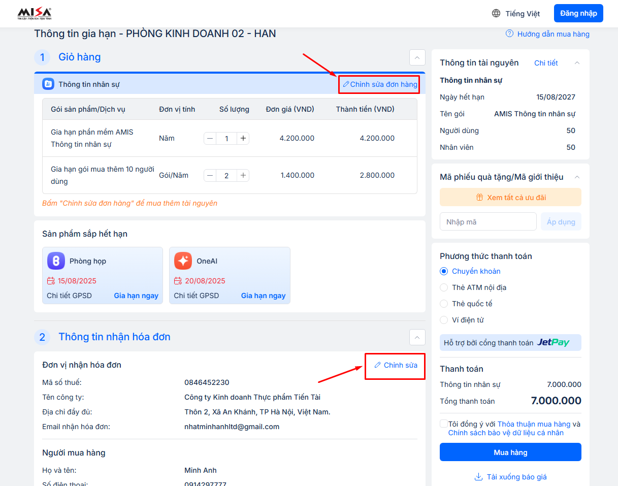Decrease quantity of 10 người dùng package
The height and width of the screenshot is (486, 618).
(x=210, y=175)
